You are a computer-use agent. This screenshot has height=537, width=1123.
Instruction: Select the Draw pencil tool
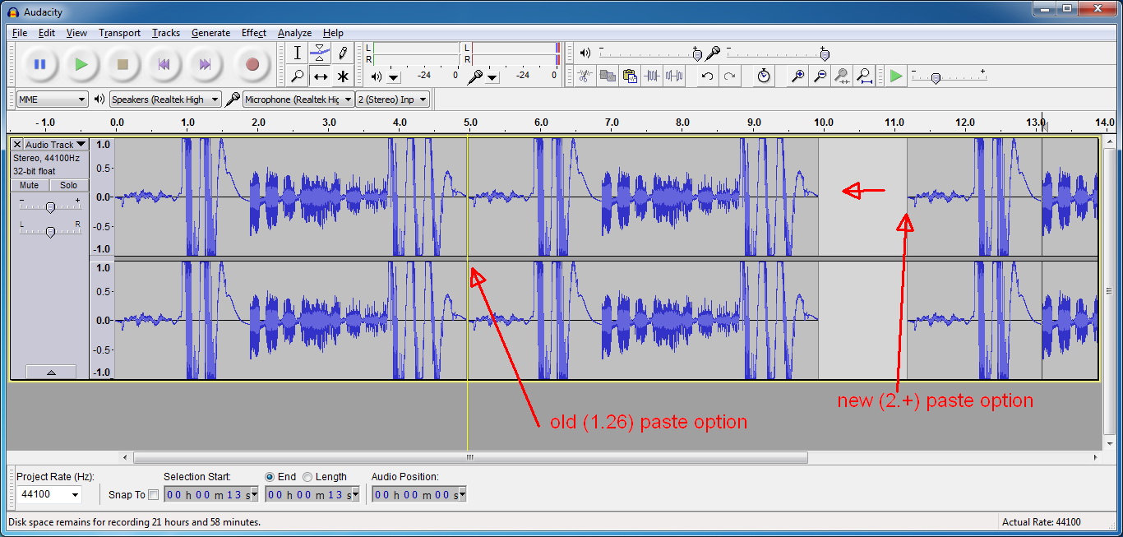point(343,53)
